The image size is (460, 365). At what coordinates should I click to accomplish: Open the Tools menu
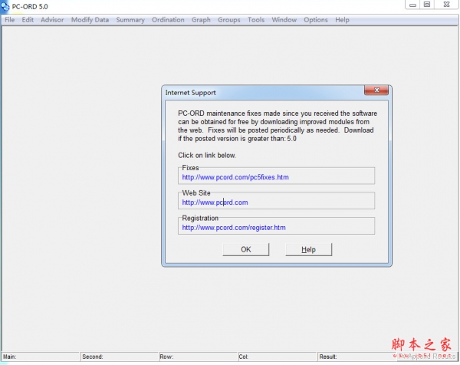point(256,20)
